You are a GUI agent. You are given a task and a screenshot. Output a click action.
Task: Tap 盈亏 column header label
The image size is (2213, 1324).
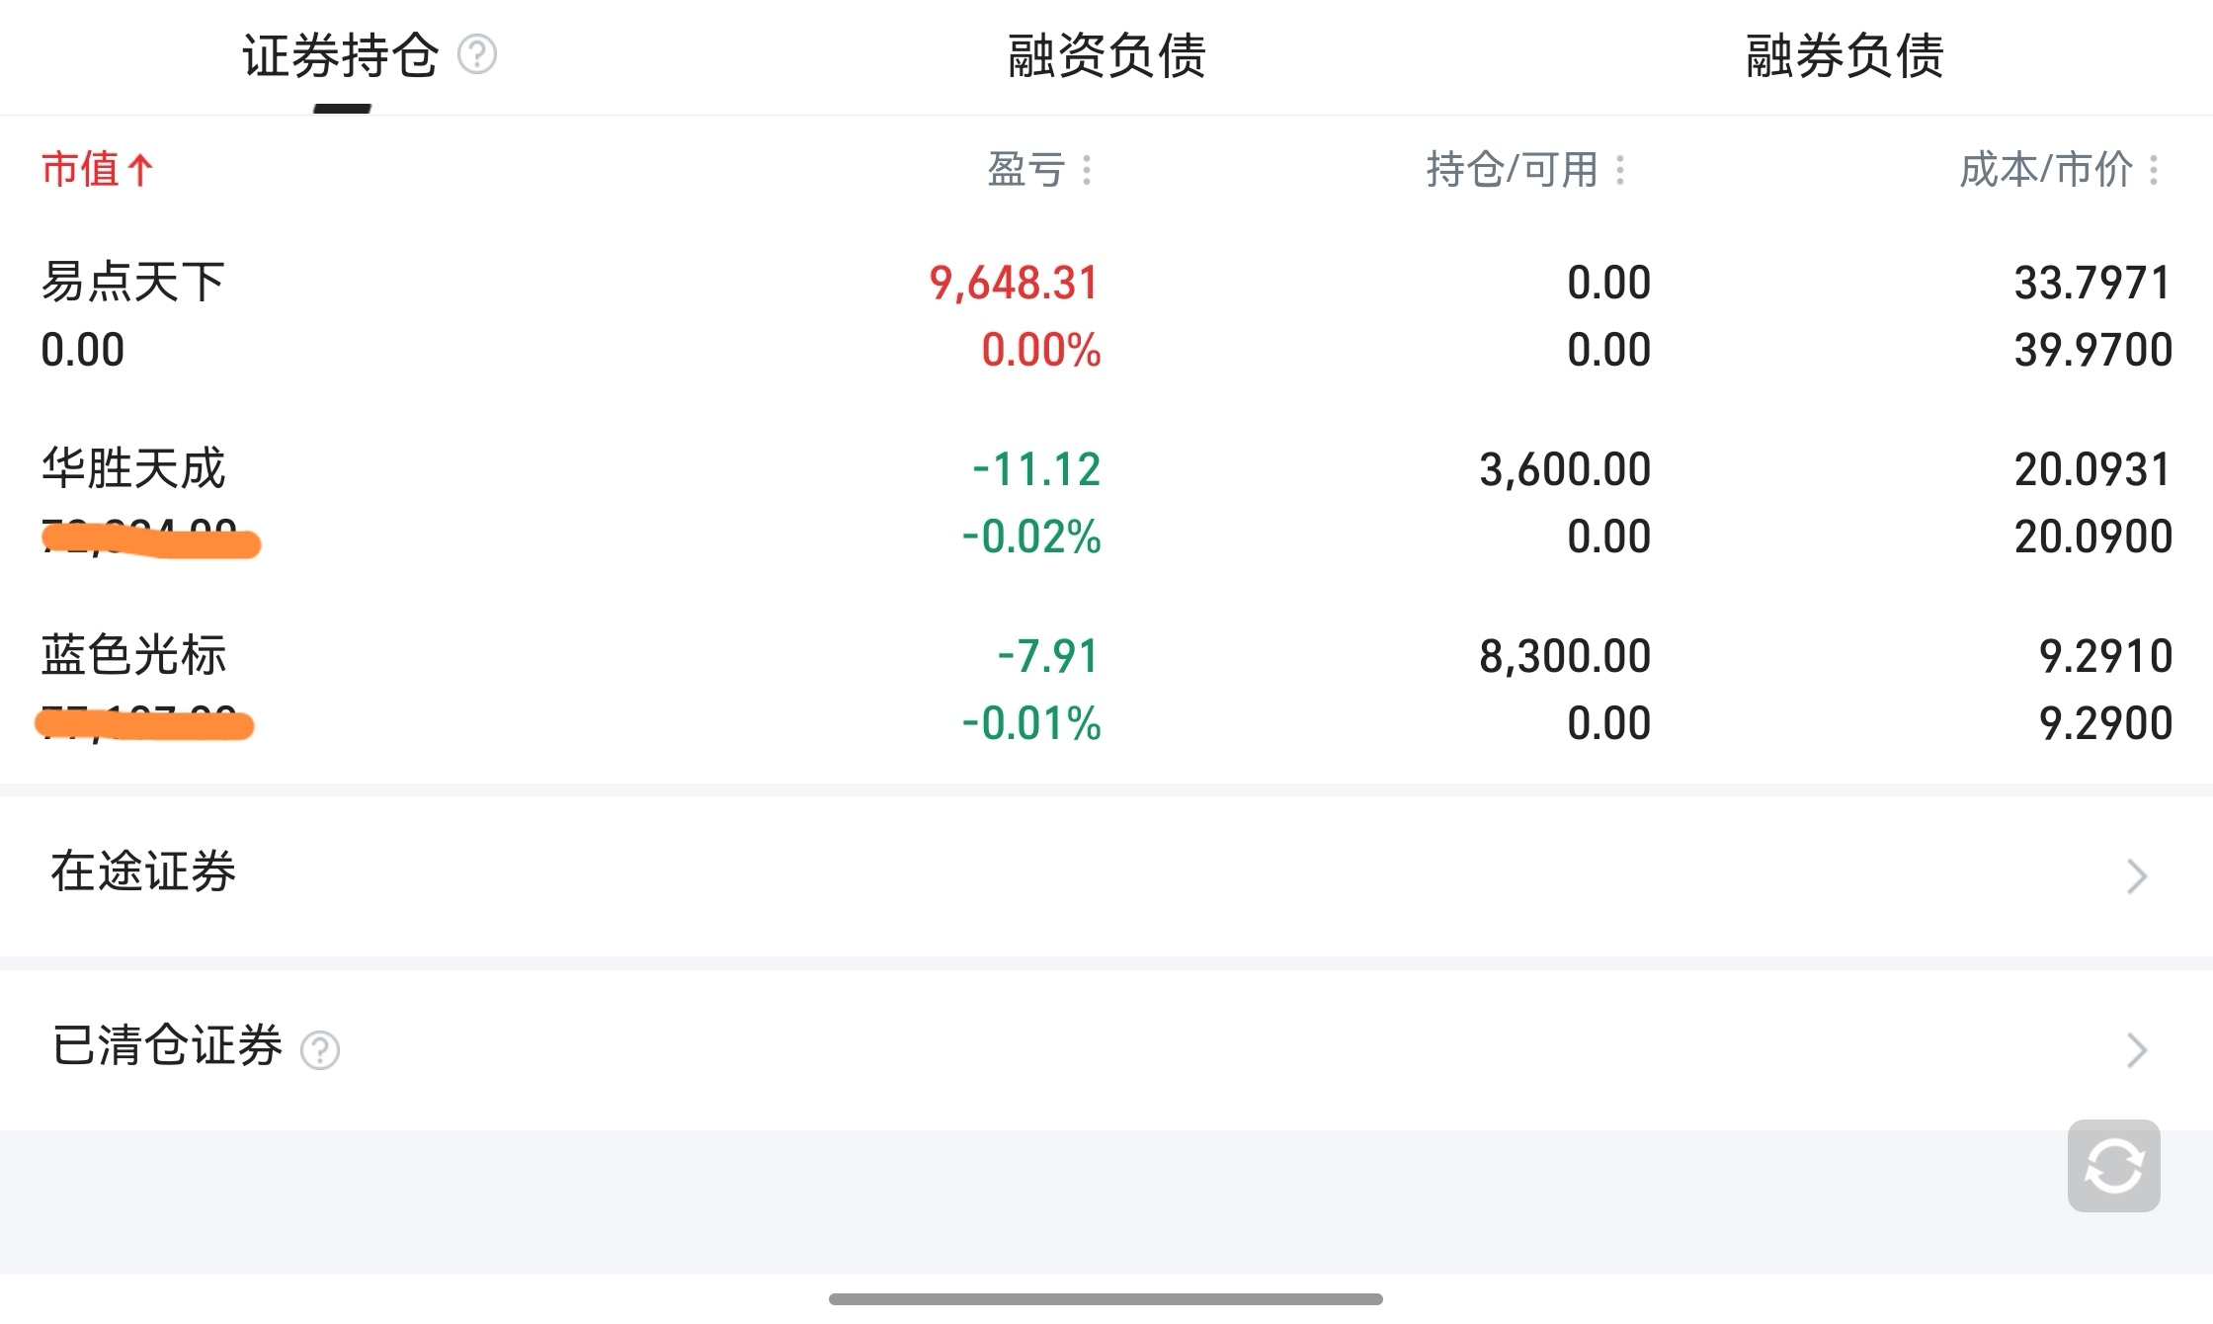coord(1025,170)
